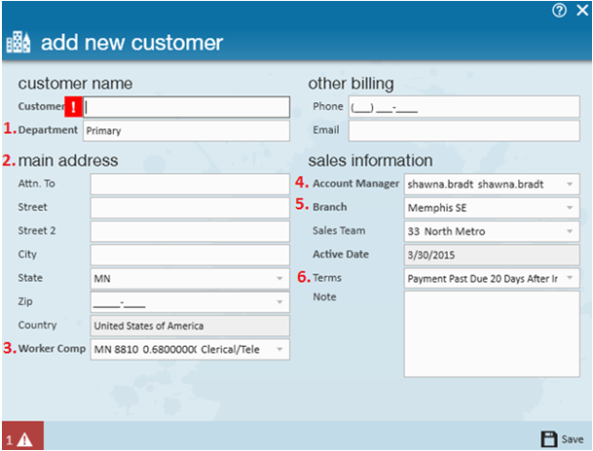The image size is (593, 451).
Task: Click the Email input field
Action: pyautogui.click(x=464, y=131)
